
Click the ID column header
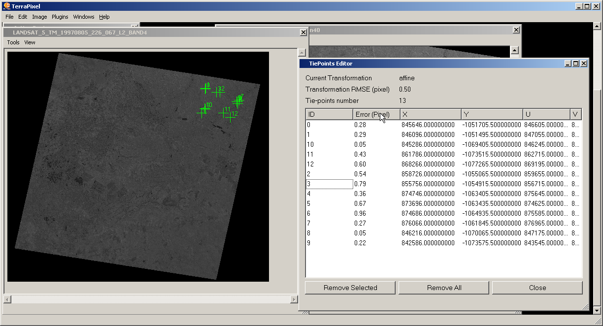329,114
